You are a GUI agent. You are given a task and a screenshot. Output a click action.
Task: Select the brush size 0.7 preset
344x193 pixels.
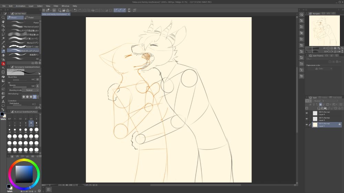coord(10,117)
